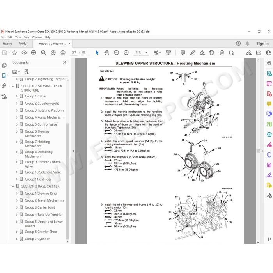Zoom out with minus button
The height and width of the screenshot is (273, 273).
coord(117,53)
